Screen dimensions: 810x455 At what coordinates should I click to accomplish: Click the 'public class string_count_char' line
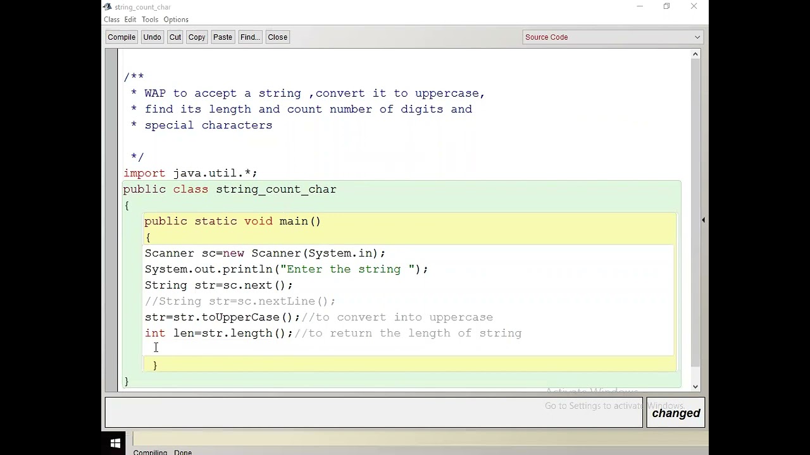point(230,190)
